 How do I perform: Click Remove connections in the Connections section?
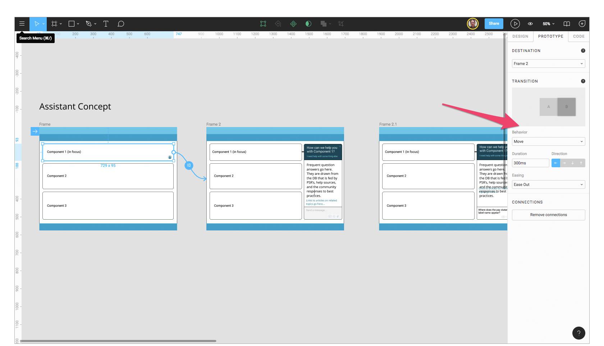pos(548,215)
